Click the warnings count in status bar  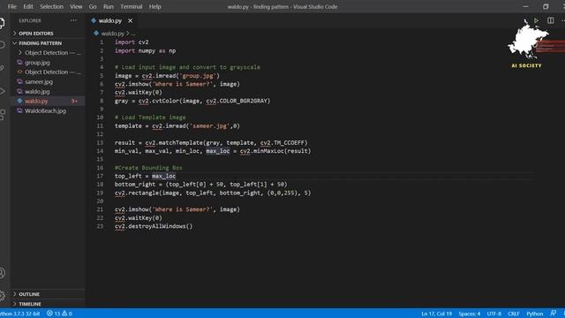(x=67, y=314)
